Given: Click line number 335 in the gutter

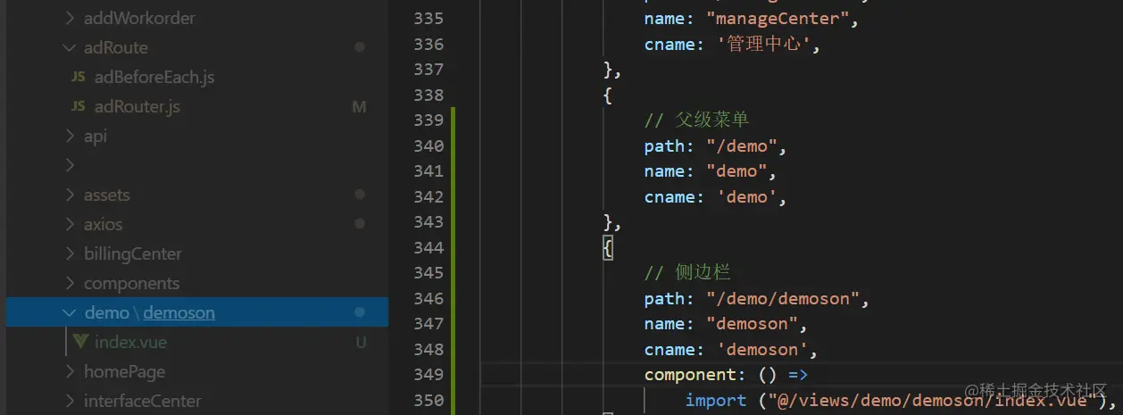Looking at the screenshot, I should pyautogui.click(x=428, y=19).
